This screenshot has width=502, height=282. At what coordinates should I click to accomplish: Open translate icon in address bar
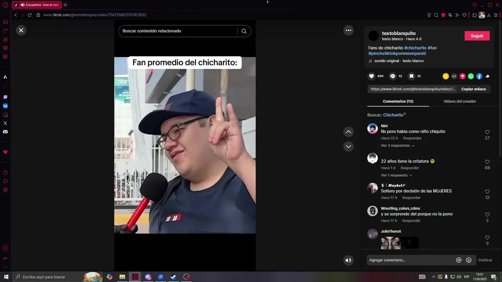point(450,15)
